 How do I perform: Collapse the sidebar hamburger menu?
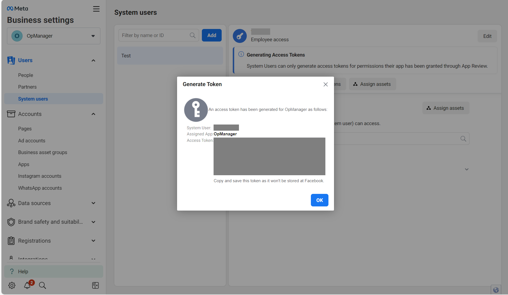click(x=96, y=9)
